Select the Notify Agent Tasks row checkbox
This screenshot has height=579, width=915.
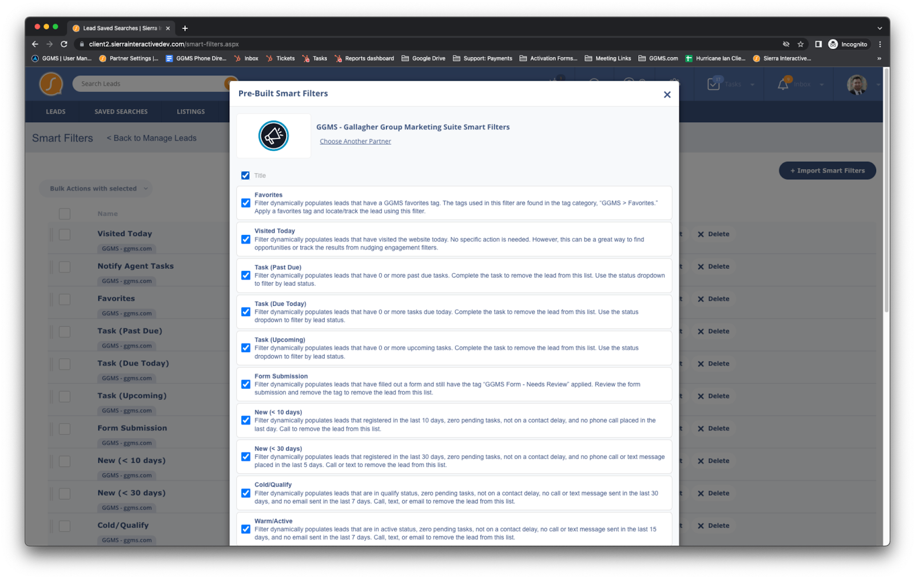click(x=65, y=267)
